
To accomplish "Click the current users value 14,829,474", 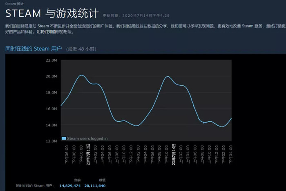I will pyautogui.click(x=70, y=186).
